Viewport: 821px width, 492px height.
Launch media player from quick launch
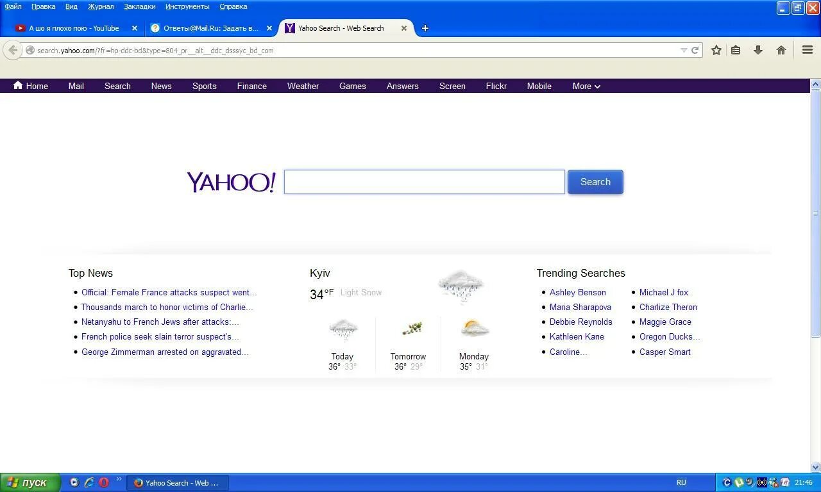pos(74,482)
